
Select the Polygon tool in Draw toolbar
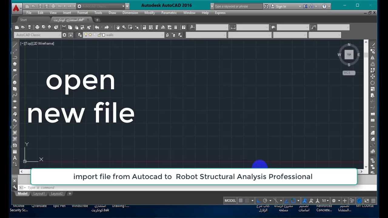(15, 64)
